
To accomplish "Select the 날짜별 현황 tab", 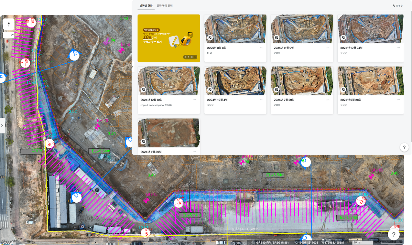I will tap(146, 5).
